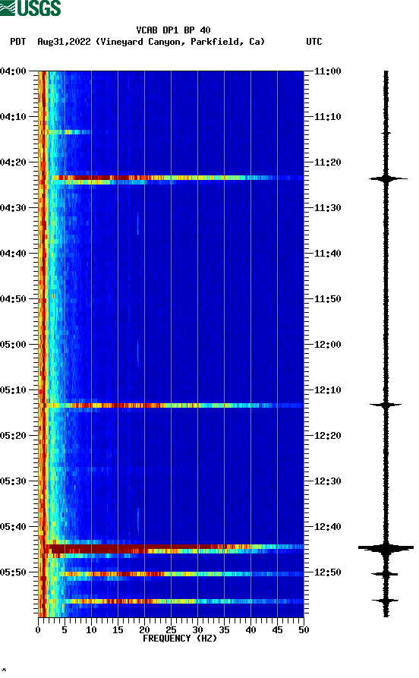Click the Aug31,2022 date text
The width and height of the screenshot is (419, 678).
64,42
